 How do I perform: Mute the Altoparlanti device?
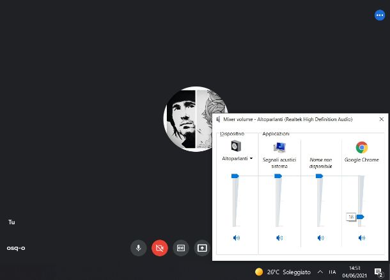(237, 238)
